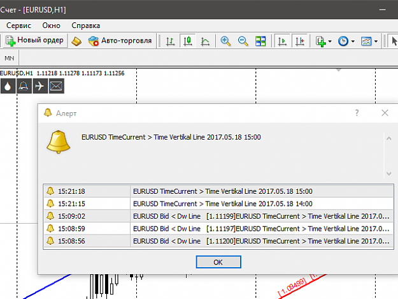398x299 pixels.
Task: Select the cursor pointer tool
Action: [394, 41]
